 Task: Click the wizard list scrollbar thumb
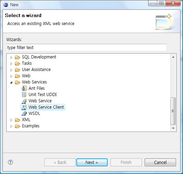[173, 111]
